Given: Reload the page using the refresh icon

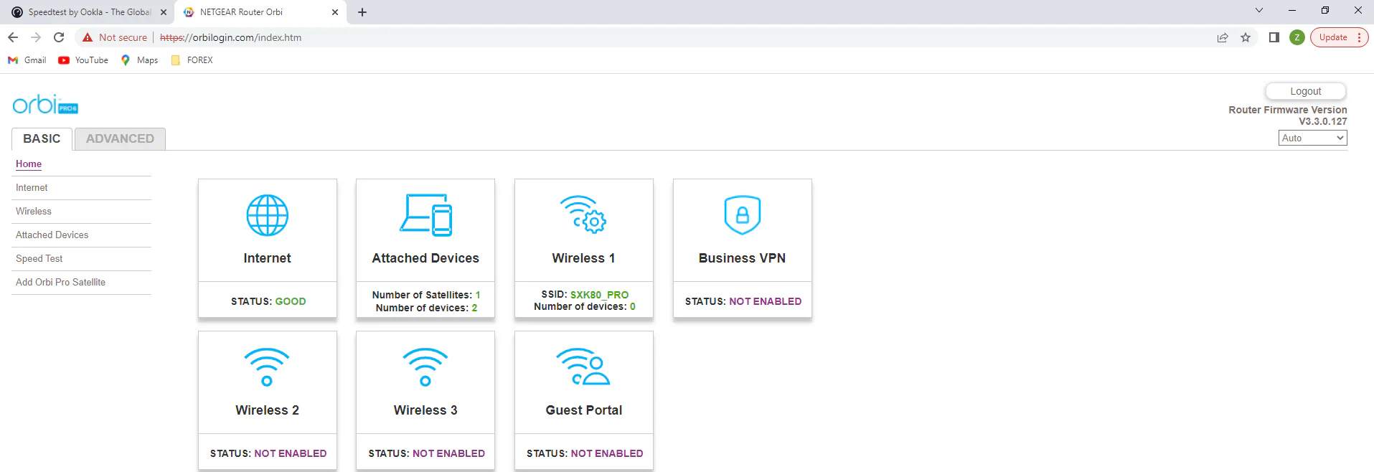Looking at the screenshot, I should tap(59, 37).
